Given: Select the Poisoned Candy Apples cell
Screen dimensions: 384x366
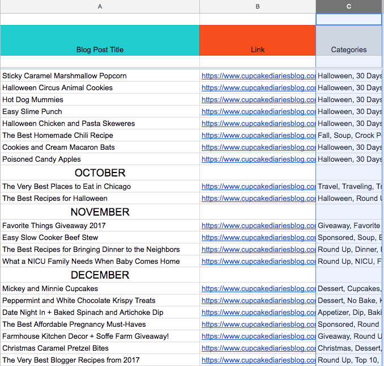Looking at the screenshot, I should 100,159.
